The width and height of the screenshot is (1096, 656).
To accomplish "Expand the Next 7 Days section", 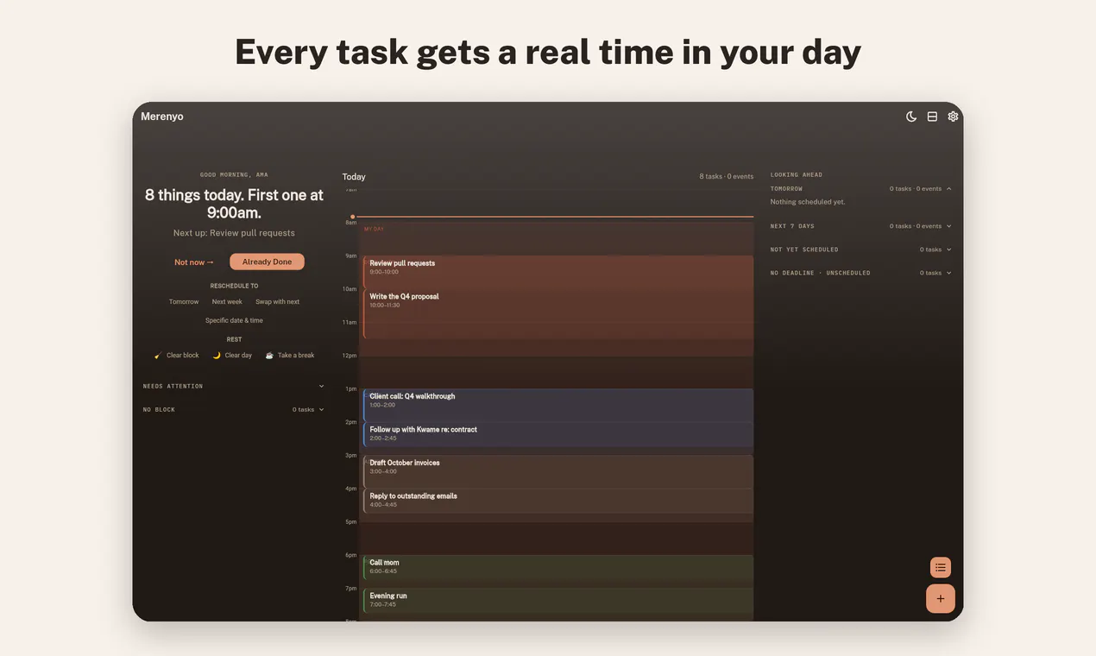I will point(861,226).
